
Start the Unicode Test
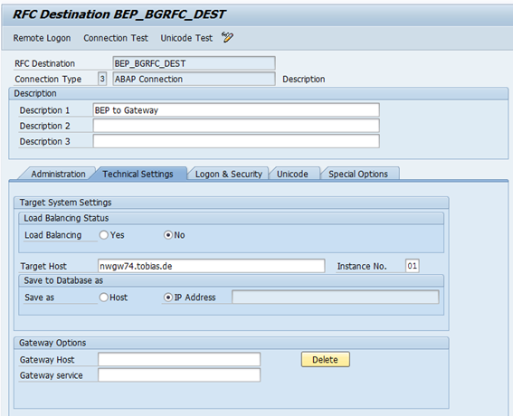pyautogui.click(x=186, y=38)
